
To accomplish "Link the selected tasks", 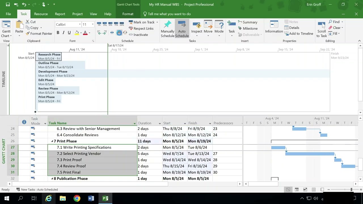I will [119, 33].
